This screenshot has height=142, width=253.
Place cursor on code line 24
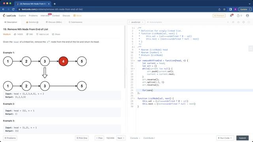point(194,90)
